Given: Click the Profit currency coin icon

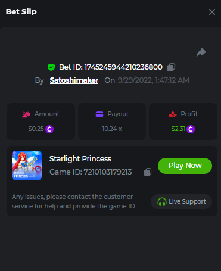Looking at the screenshot, I should pos(191,129).
